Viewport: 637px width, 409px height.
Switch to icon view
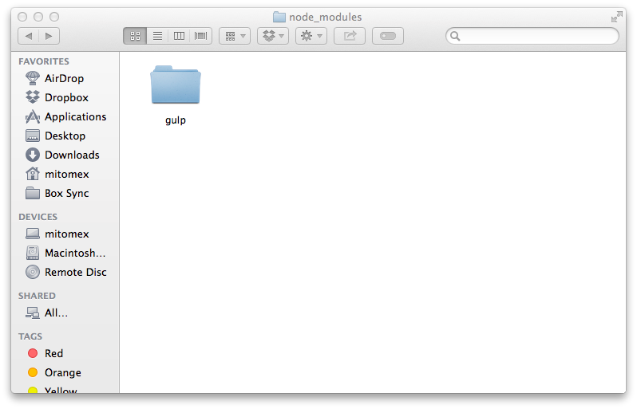[135, 36]
